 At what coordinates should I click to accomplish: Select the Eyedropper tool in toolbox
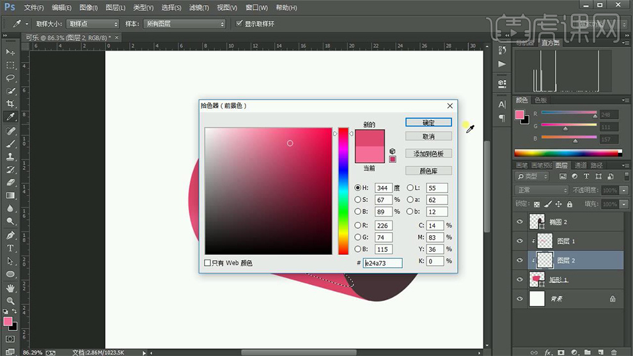click(10, 117)
